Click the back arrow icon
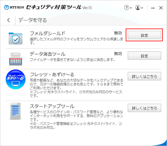 pyautogui.click(x=9, y=20)
